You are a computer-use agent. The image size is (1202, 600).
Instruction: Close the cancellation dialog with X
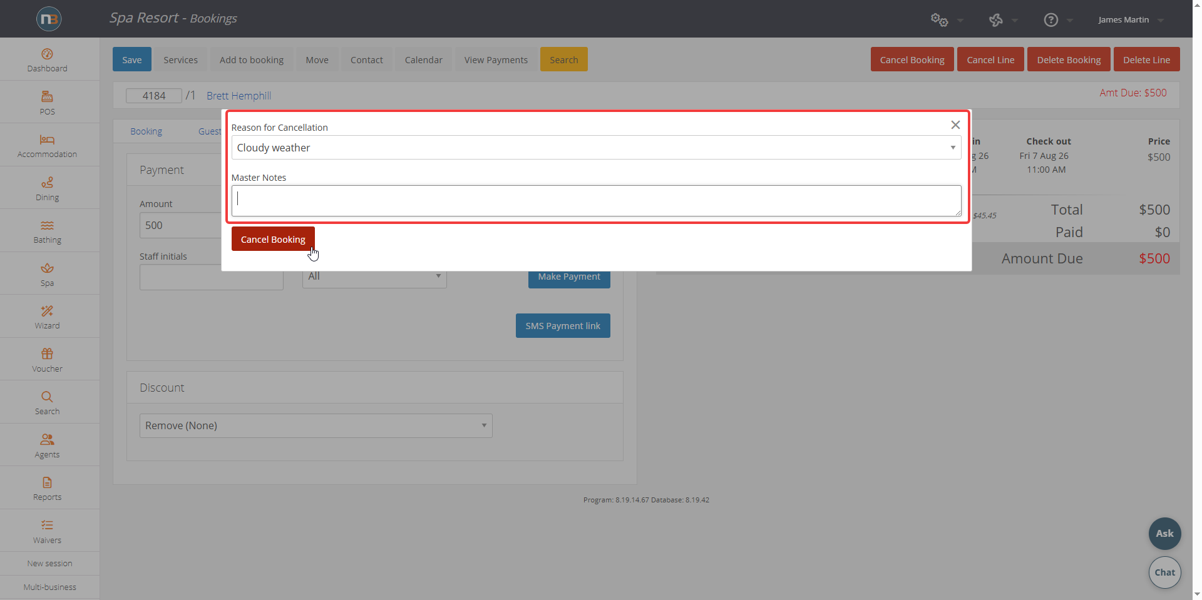click(955, 125)
